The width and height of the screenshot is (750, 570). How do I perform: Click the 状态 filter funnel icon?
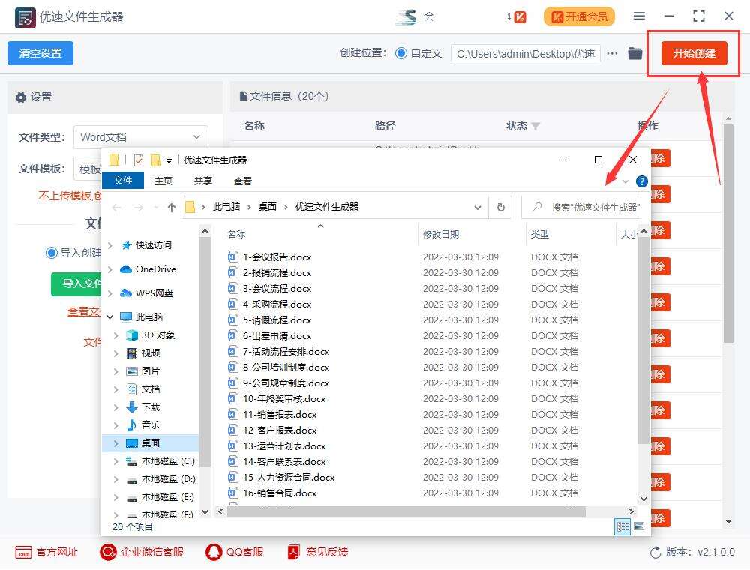(535, 126)
